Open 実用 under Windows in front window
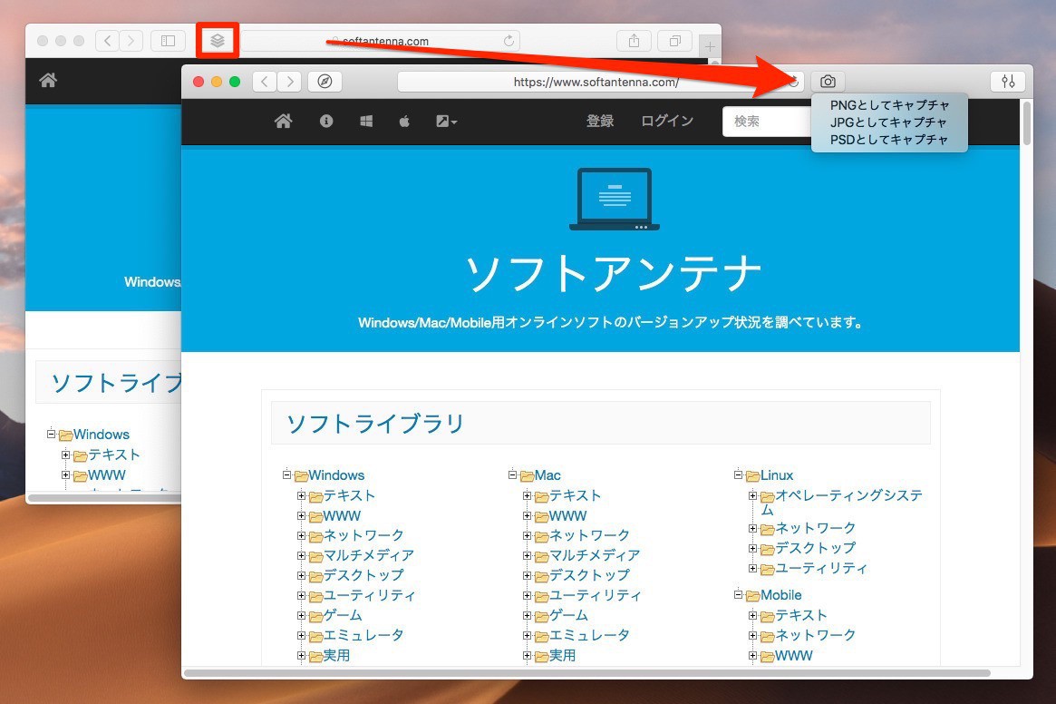The image size is (1056, 704). pos(336,655)
